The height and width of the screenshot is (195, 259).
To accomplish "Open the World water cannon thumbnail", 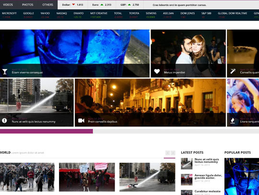I will [147, 177].
